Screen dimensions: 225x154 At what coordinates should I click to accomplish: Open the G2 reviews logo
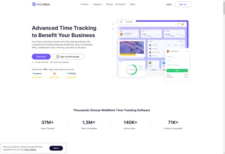click(x=54, y=73)
